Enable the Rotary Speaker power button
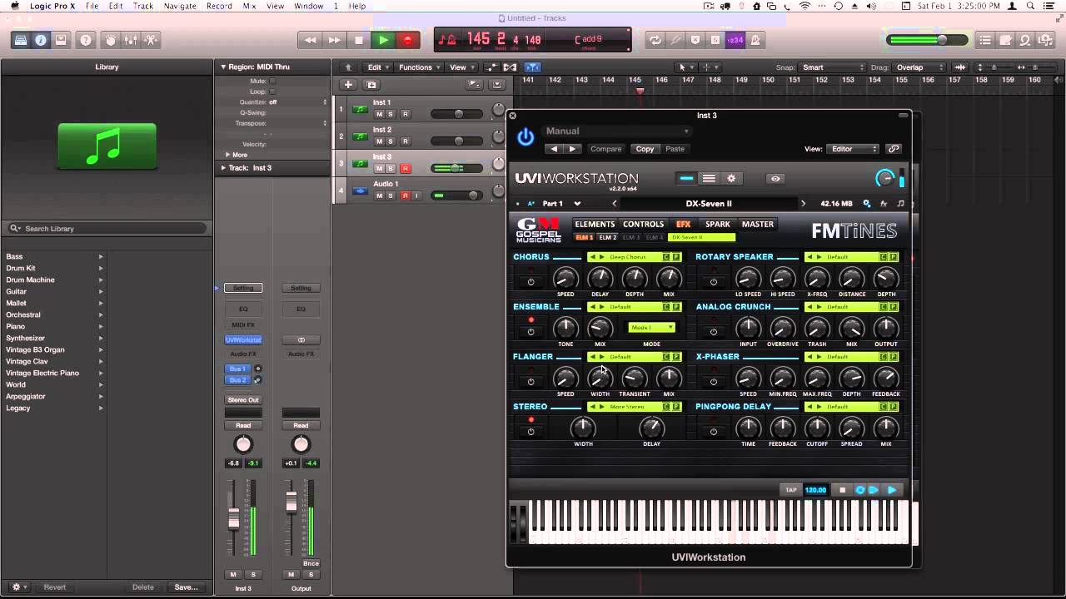Viewport: 1066px width, 599px height. pos(713,281)
